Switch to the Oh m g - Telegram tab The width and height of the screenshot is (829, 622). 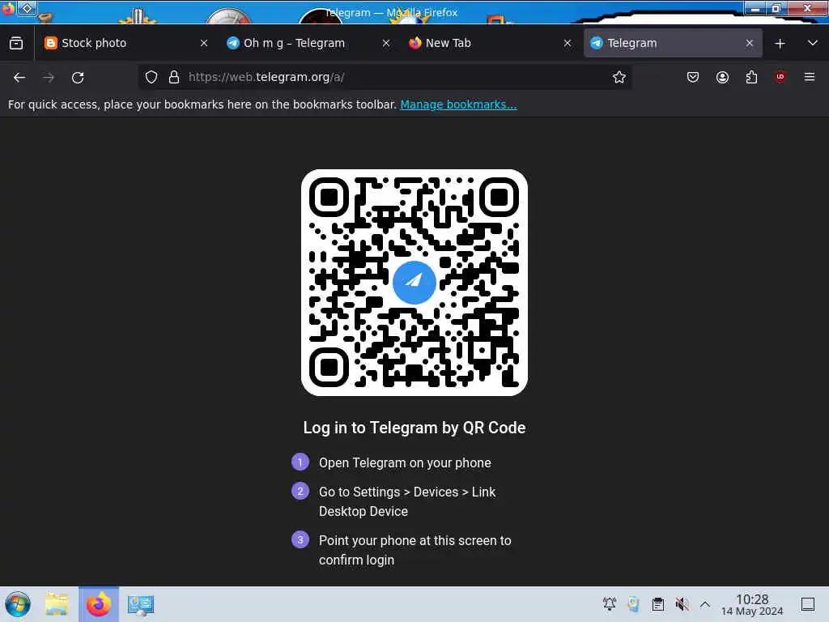pos(308,43)
